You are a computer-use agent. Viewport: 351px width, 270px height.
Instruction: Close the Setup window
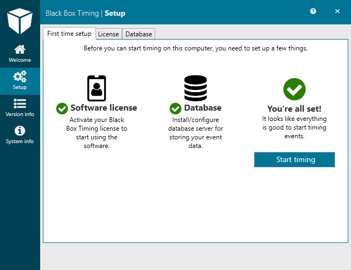coord(337,11)
